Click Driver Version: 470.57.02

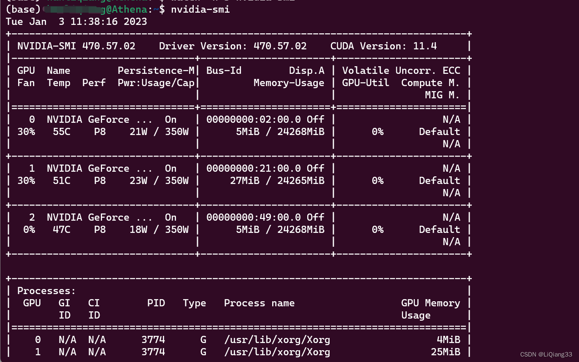coord(233,46)
